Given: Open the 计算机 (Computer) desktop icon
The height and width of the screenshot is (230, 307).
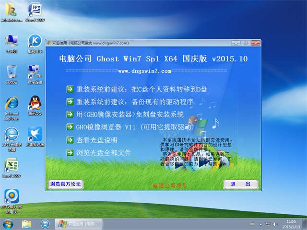Looking at the screenshot, I should (12, 42).
